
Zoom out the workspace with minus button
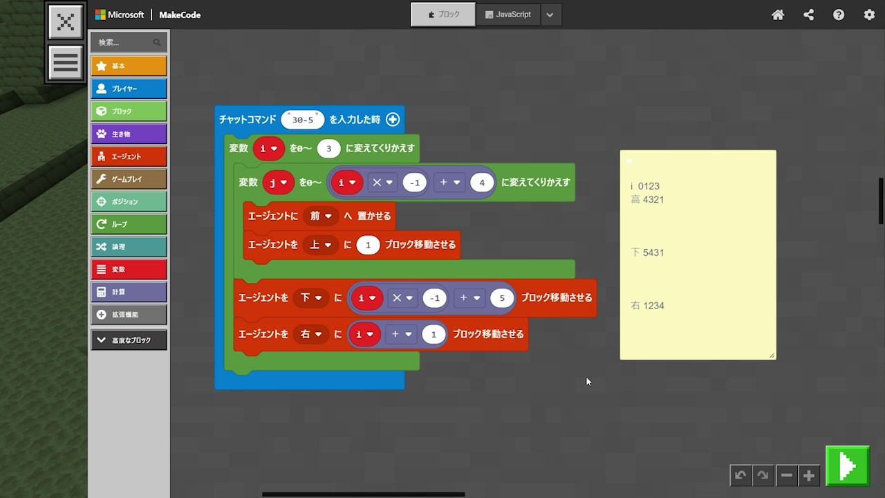pyautogui.click(x=786, y=475)
